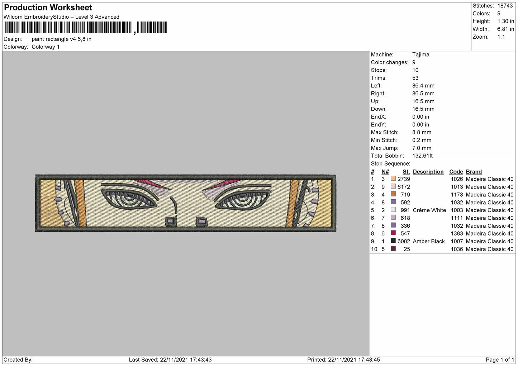The width and height of the screenshot is (518, 366).
Task: Click the code '1383' in row 8
Action: pyautogui.click(x=457, y=233)
